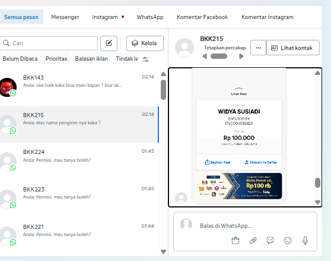Screen dimensions: 331x261
Task: Click Bagikan Resi link text
Action: click(x=220, y=162)
